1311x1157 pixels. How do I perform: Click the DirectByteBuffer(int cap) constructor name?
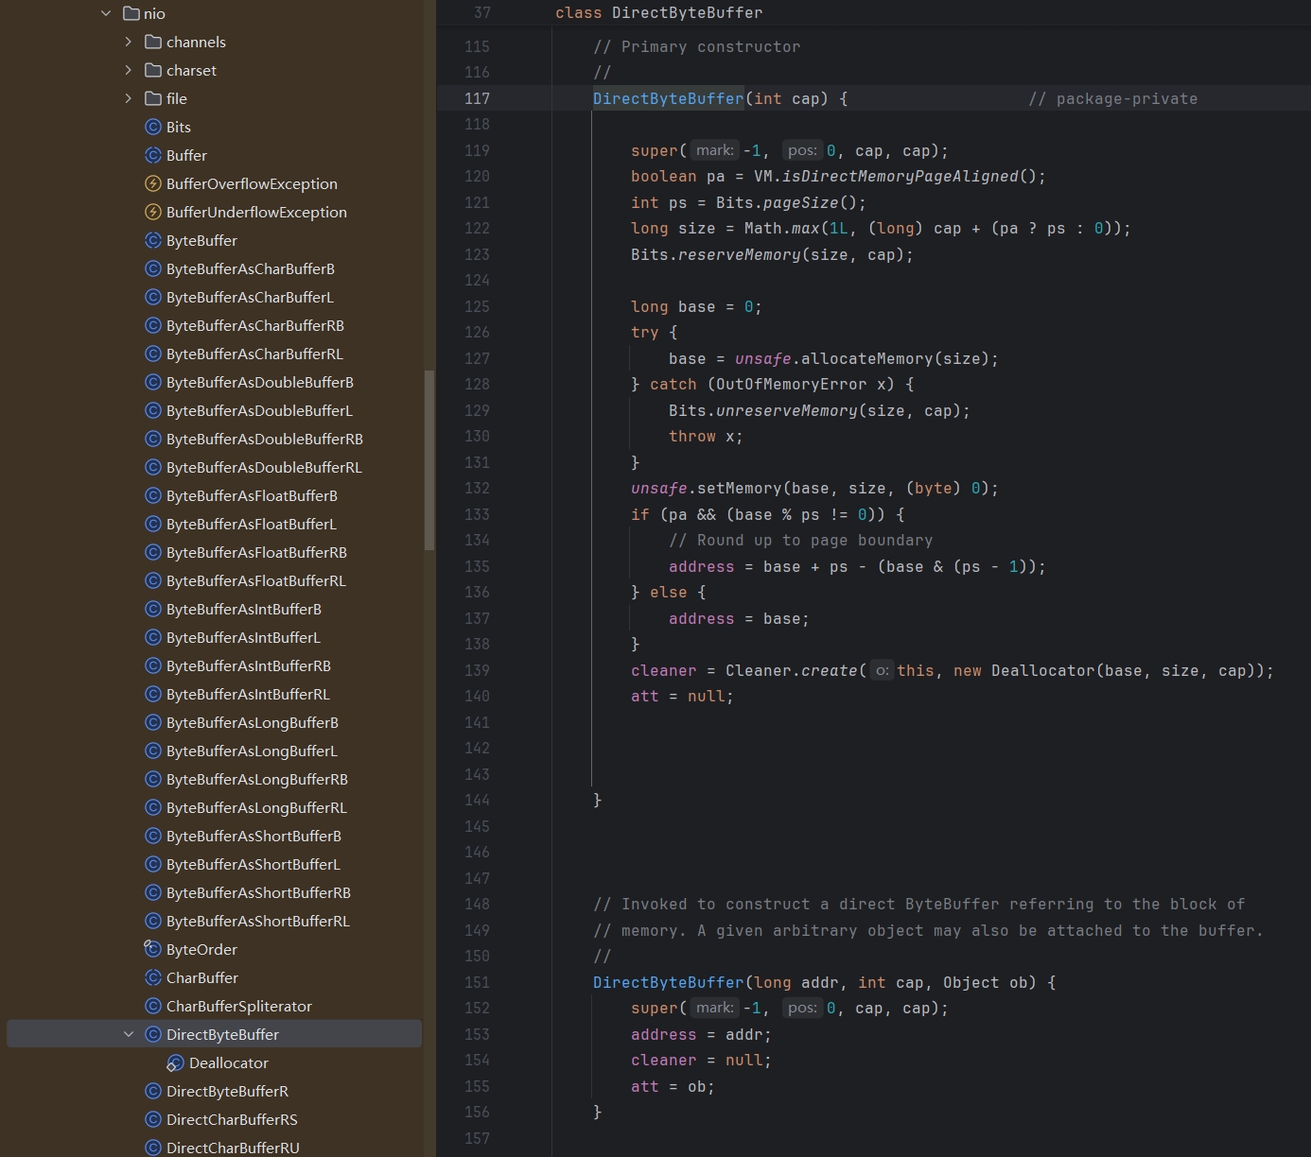point(669,98)
